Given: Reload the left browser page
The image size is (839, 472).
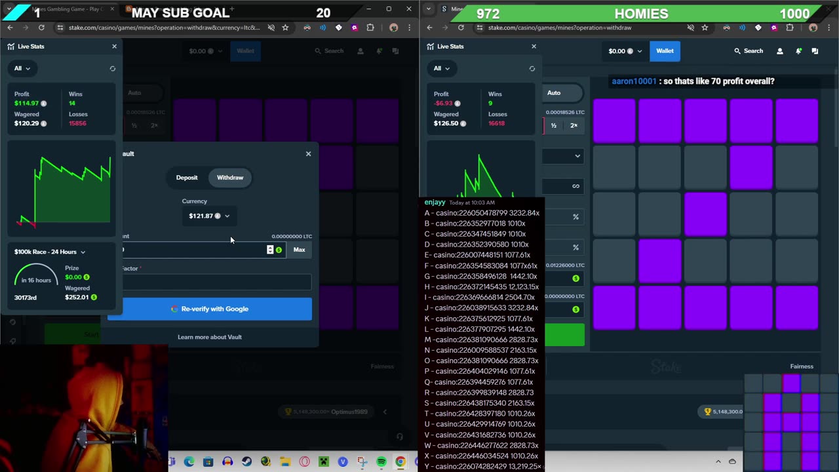Looking at the screenshot, I should [41, 28].
